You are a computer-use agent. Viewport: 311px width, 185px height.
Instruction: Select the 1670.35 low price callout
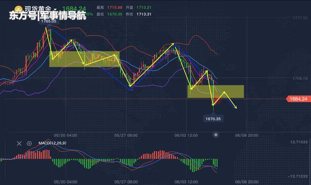pos(213,119)
